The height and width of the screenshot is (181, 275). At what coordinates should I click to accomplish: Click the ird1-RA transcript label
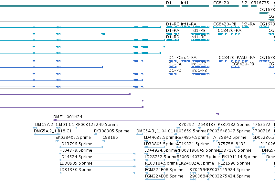[x=189, y=24]
